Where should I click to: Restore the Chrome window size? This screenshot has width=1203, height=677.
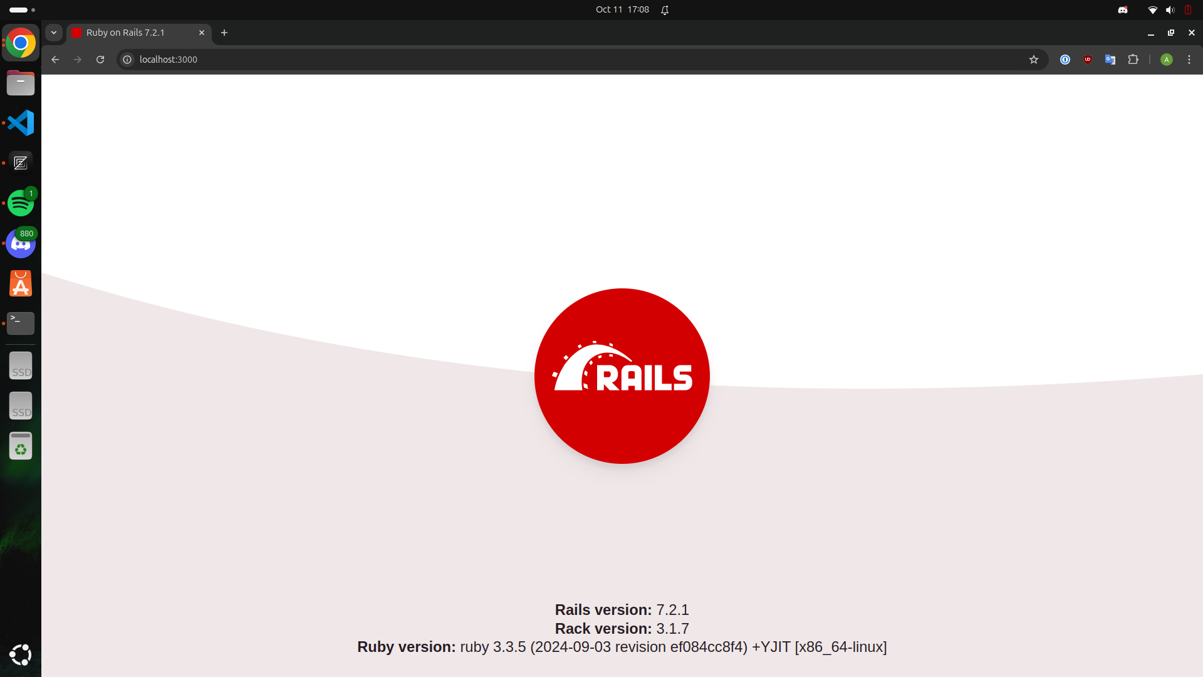coord(1171,33)
